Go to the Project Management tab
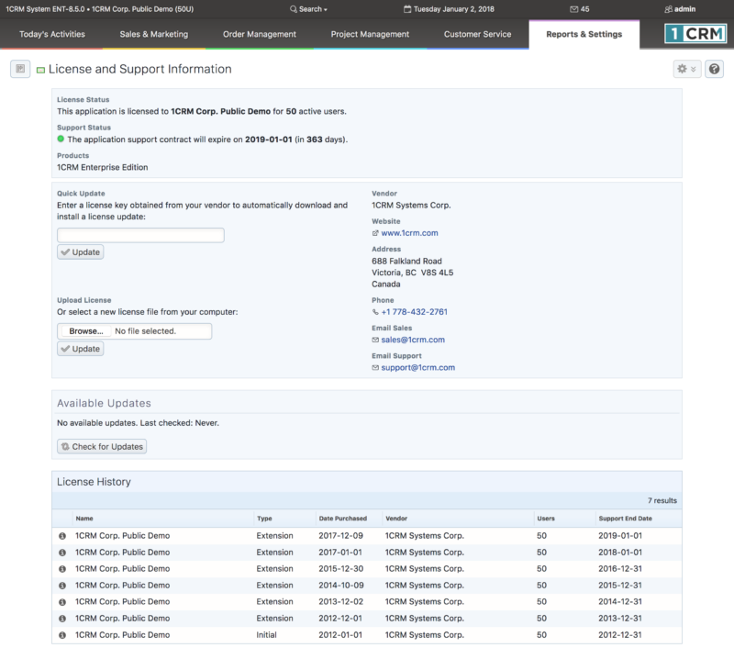The width and height of the screenshot is (734, 648). [370, 35]
